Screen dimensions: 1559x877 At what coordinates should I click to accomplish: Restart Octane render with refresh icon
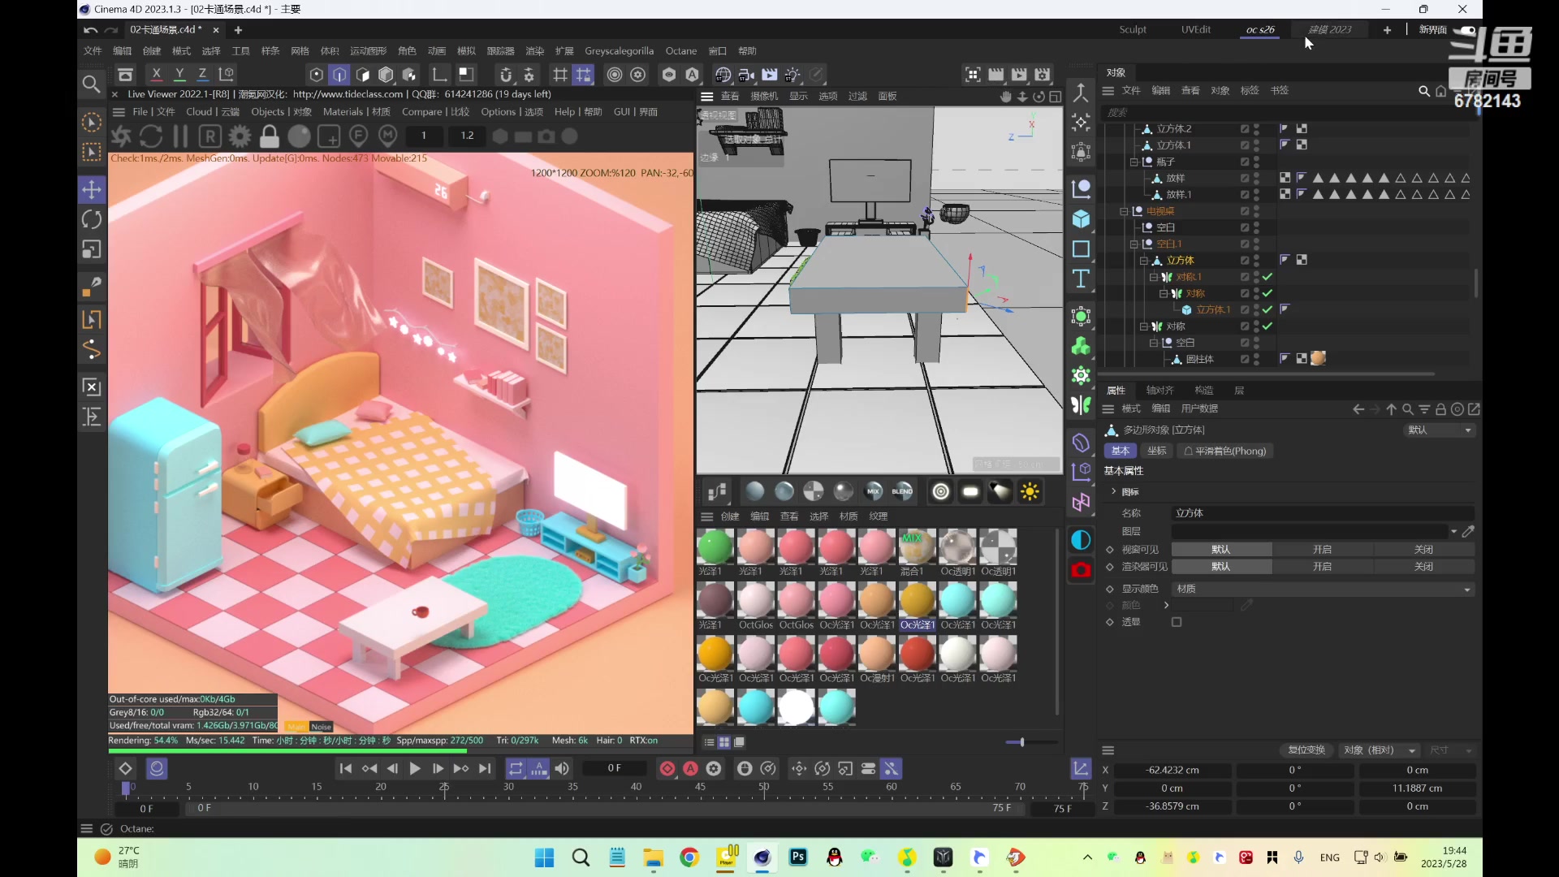(x=151, y=136)
